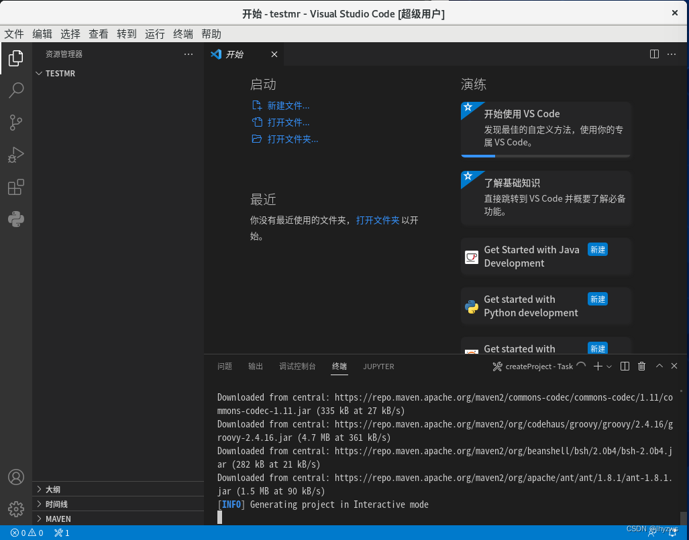Open the 终端 menu in menu bar
Image resolution: width=689 pixels, height=540 pixels.
click(x=182, y=33)
